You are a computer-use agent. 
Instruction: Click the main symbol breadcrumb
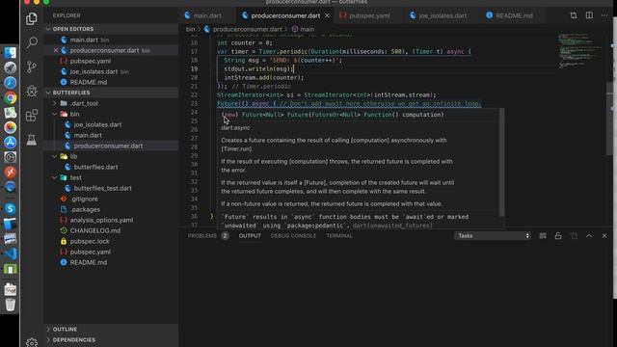(x=307, y=29)
